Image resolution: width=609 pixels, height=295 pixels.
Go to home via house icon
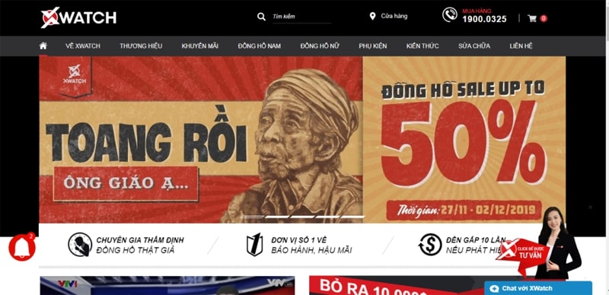click(x=43, y=46)
